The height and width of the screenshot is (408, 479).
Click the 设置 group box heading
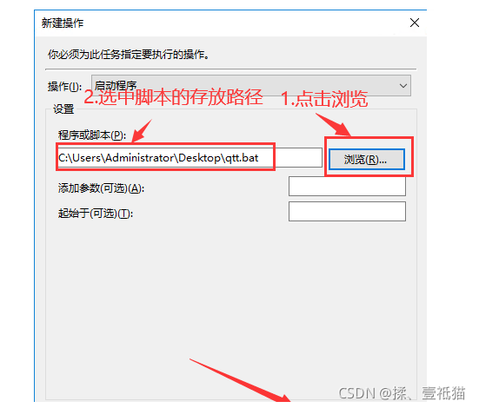[63, 109]
